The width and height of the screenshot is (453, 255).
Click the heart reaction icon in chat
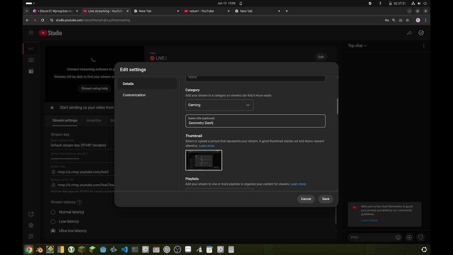coord(420,237)
